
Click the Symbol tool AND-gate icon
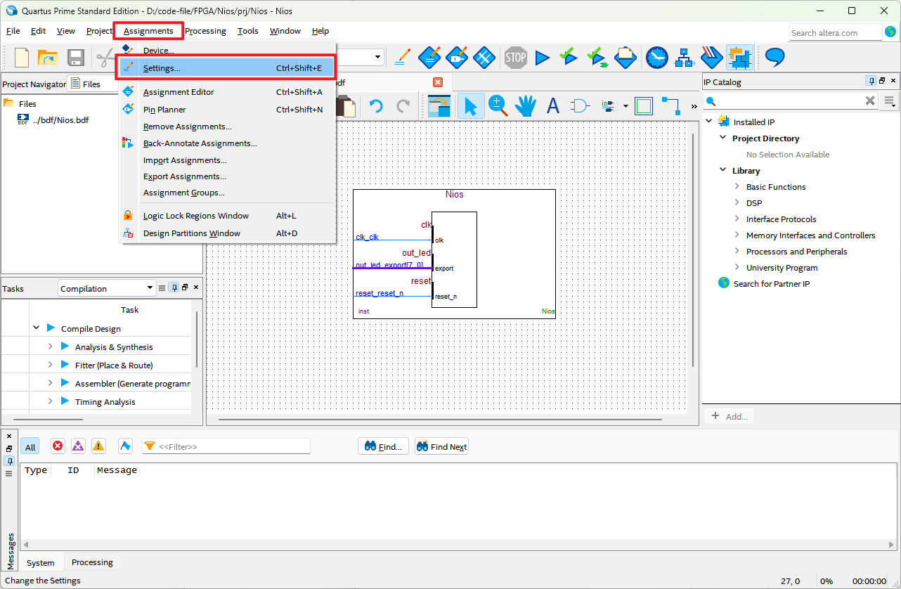click(x=581, y=106)
